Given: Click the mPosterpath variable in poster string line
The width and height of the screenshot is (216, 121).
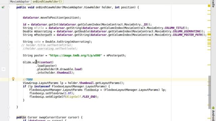Looking at the screenshot, I should (x=115, y=55).
